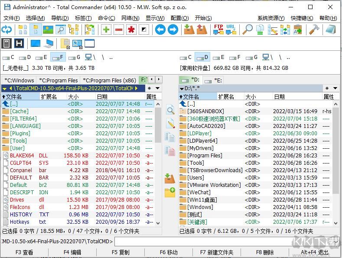Select drive C in right drive bar
The height and width of the screenshot is (258, 342).
186,57
